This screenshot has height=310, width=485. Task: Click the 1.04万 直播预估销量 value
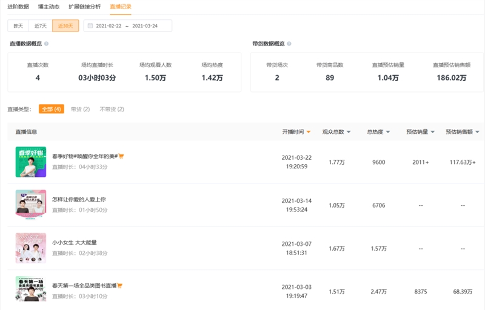pos(388,78)
